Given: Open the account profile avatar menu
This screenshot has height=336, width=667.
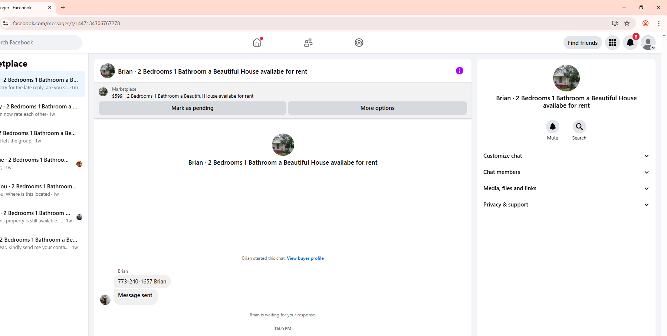Looking at the screenshot, I should click(x=648, y=43).
